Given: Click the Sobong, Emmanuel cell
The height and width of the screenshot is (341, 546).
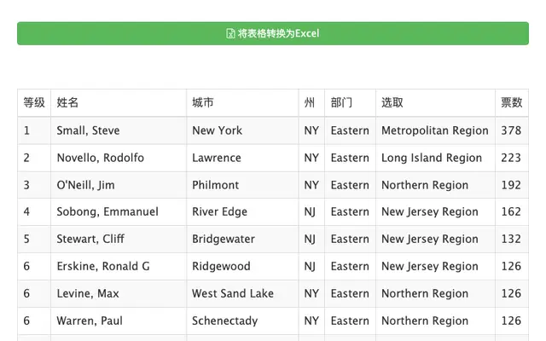Looking at the screenshot, I should [x=119, y=211].
